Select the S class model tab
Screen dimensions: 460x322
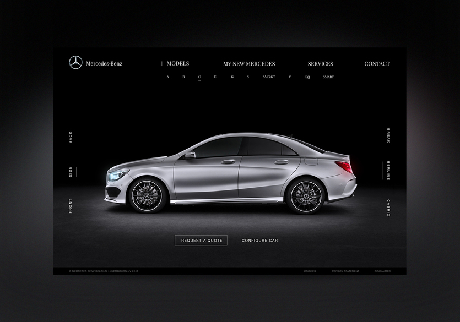248,77
